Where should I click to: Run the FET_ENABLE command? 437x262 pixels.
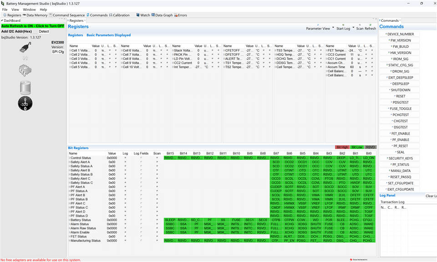399,133
